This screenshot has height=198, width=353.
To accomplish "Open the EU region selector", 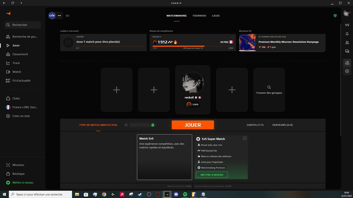I will (x=67, y=16).
